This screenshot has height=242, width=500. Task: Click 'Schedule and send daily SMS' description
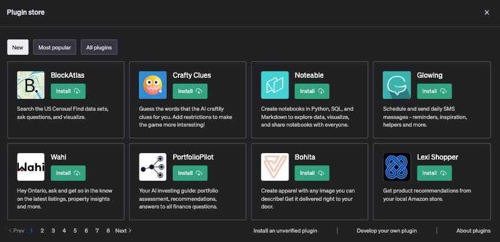(x=425, y=117)
